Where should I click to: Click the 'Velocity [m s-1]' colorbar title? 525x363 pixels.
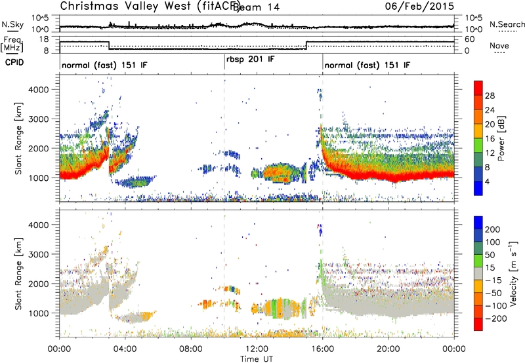(514, 273)
